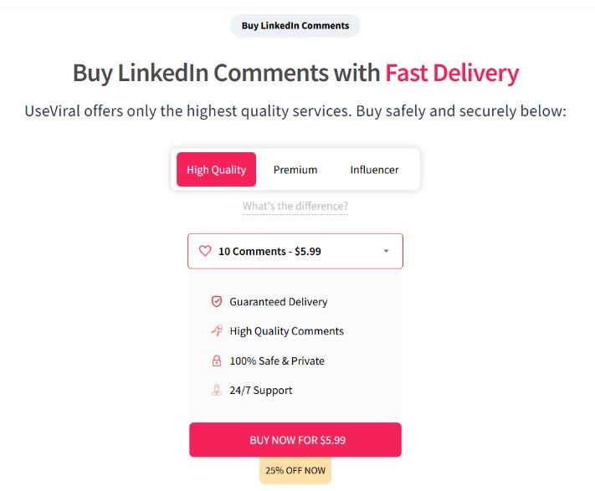Click the pink Fast Delivery heading text
The height and width of the screenshot is (491, 595).
click(x=452, y=73)
